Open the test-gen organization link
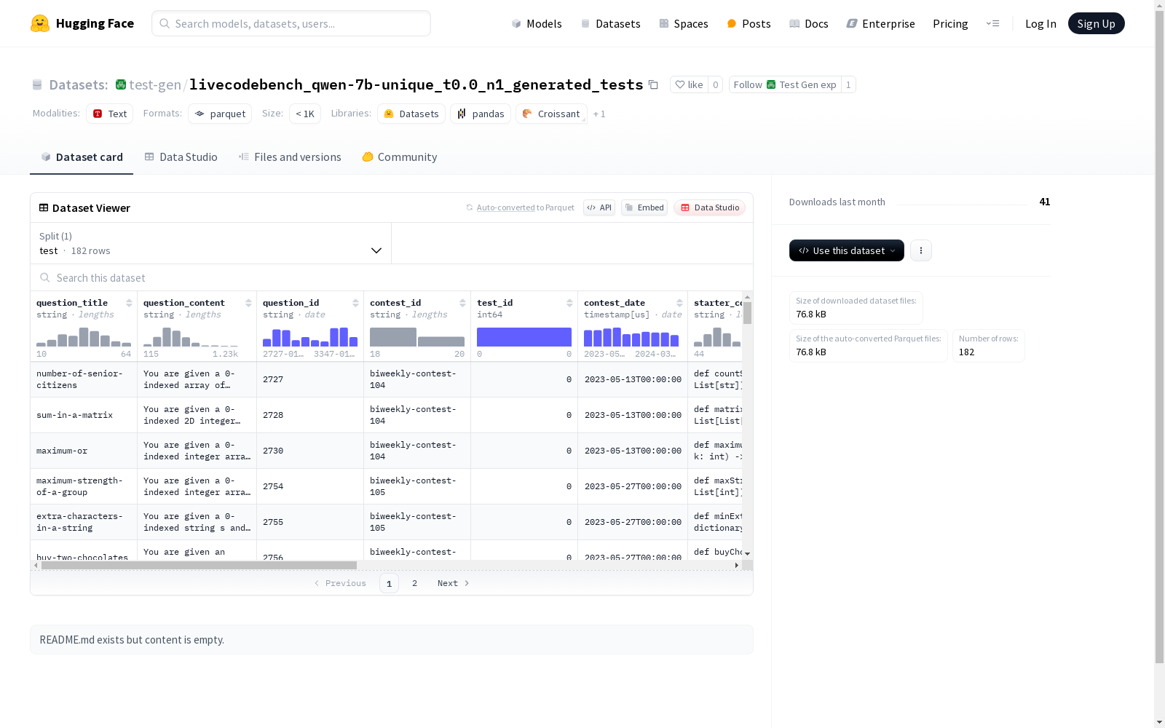The height and width of the screenshot is (728, 1165). click(155, 84)
